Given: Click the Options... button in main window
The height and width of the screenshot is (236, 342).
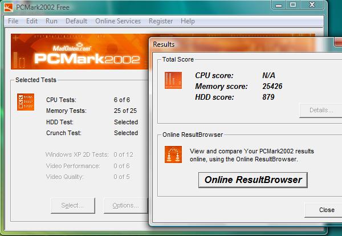Looking at the screenshot, I should (x=126, y=205).
